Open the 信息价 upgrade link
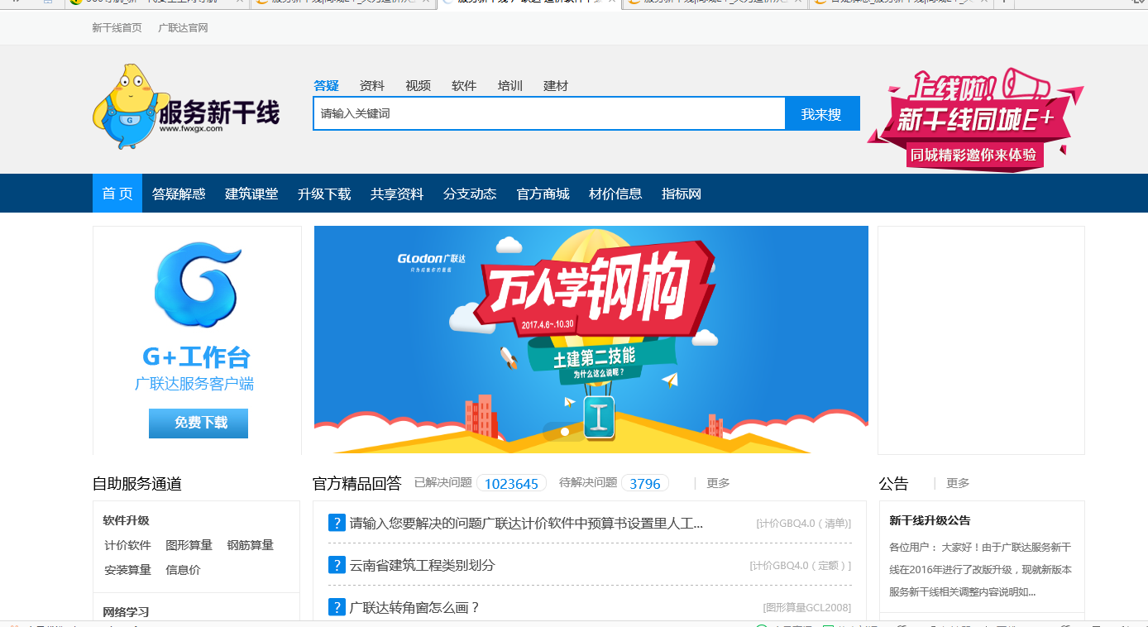This screenshot has width=1148, height=627. 183,570
